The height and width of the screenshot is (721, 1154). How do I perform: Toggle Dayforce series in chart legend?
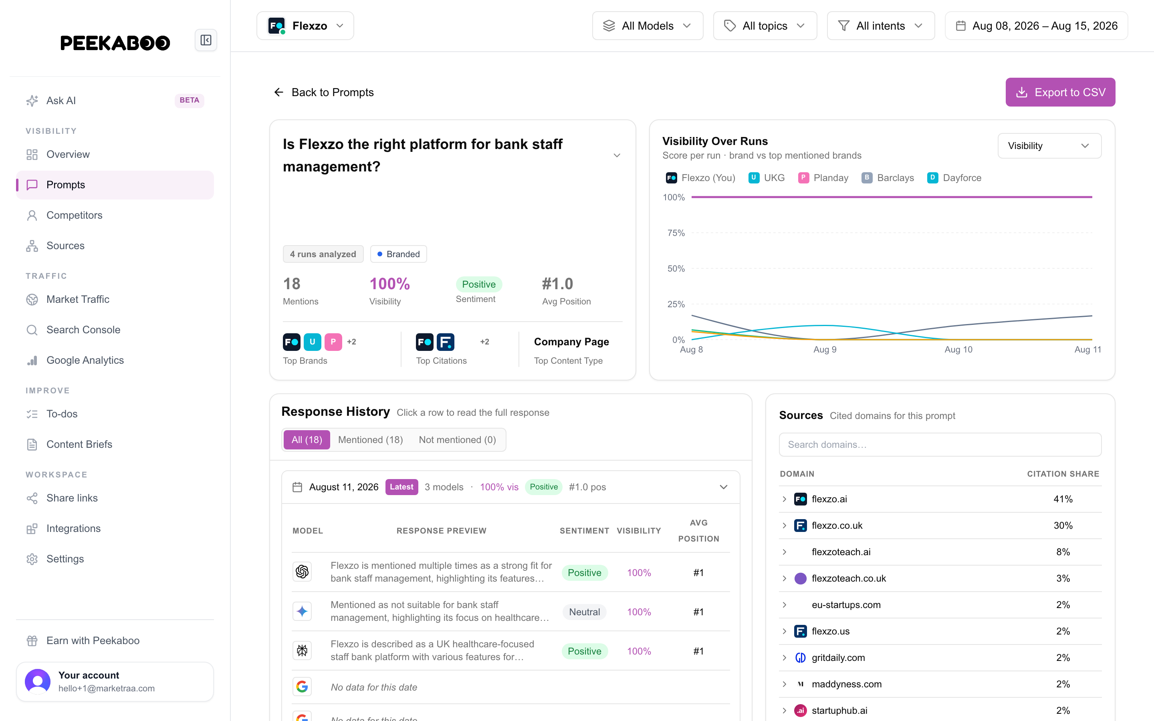pyautogui.click(x=954, y=178)
